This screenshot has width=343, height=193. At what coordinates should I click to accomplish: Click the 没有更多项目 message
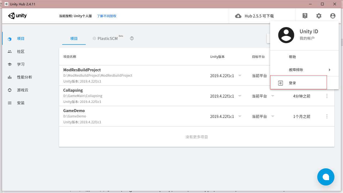pyautogui.click(x=197, y=137)
